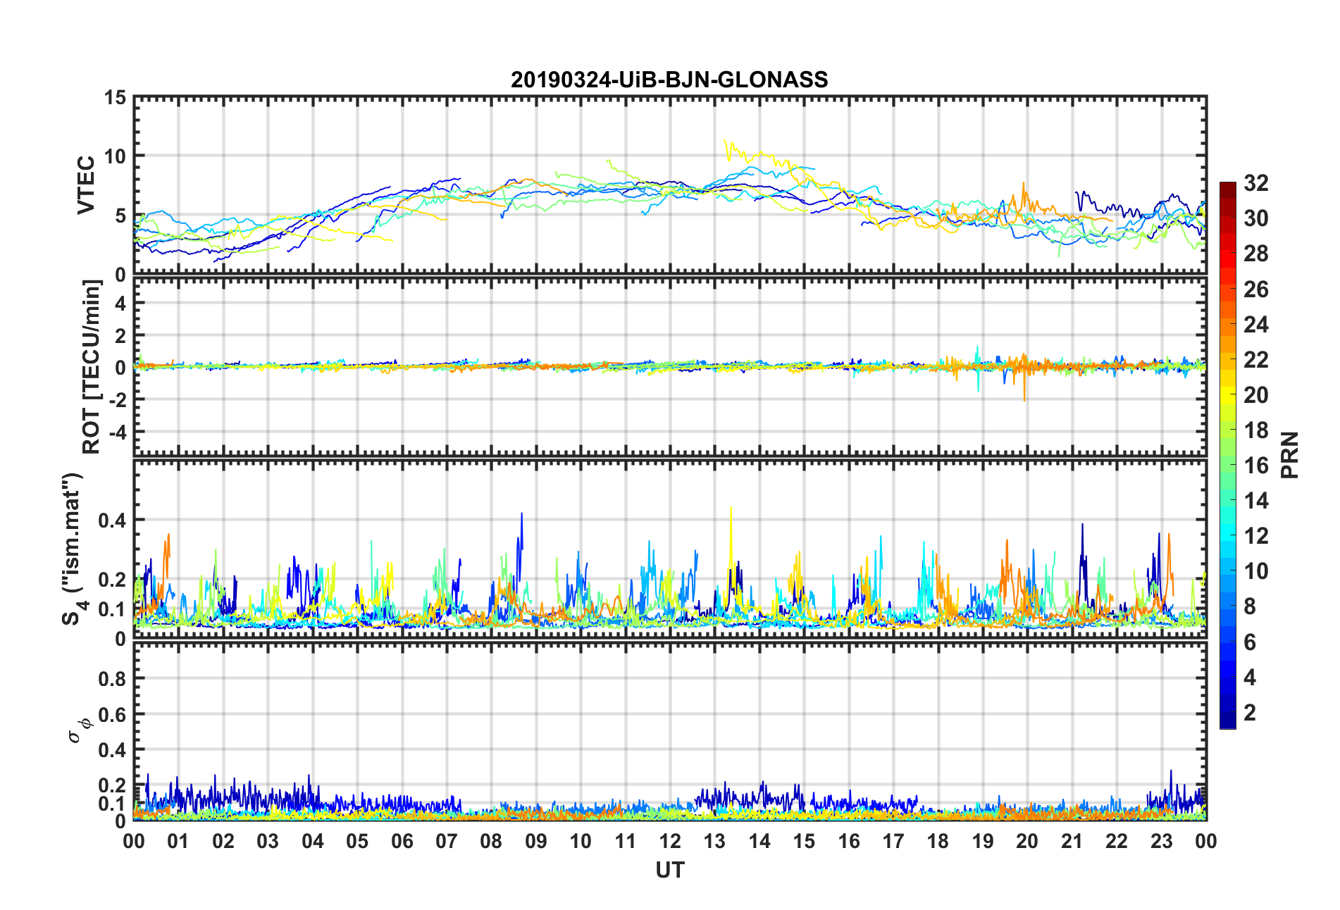Click x-axis tick label 09

point(536,841)
